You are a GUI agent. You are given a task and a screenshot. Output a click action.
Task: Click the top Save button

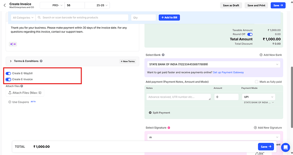coord(278,6)
